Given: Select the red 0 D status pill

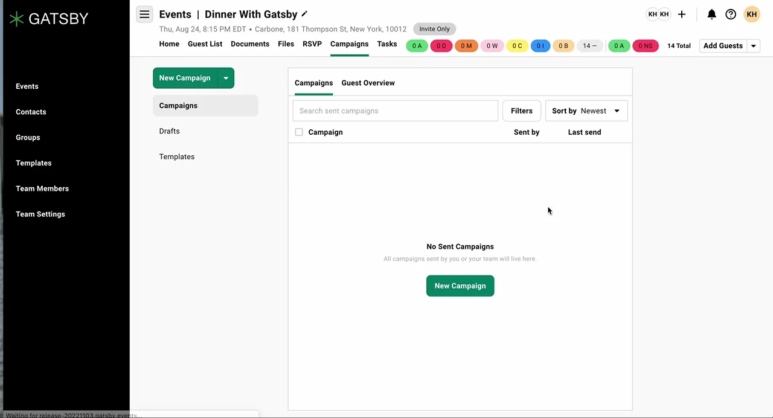Looking at the screenshot, I should click(441, 46).
